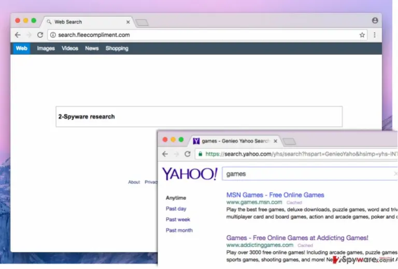The height and width of the screenshot is (269, 398).
Task: Open new tab beside Web Search tab
Action: point(142,23)
